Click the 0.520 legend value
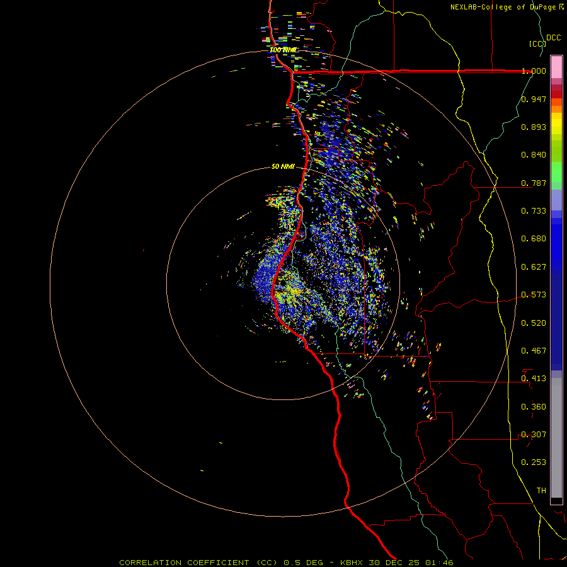The height and width of the screenshot is (567, 567). (534, 323)
